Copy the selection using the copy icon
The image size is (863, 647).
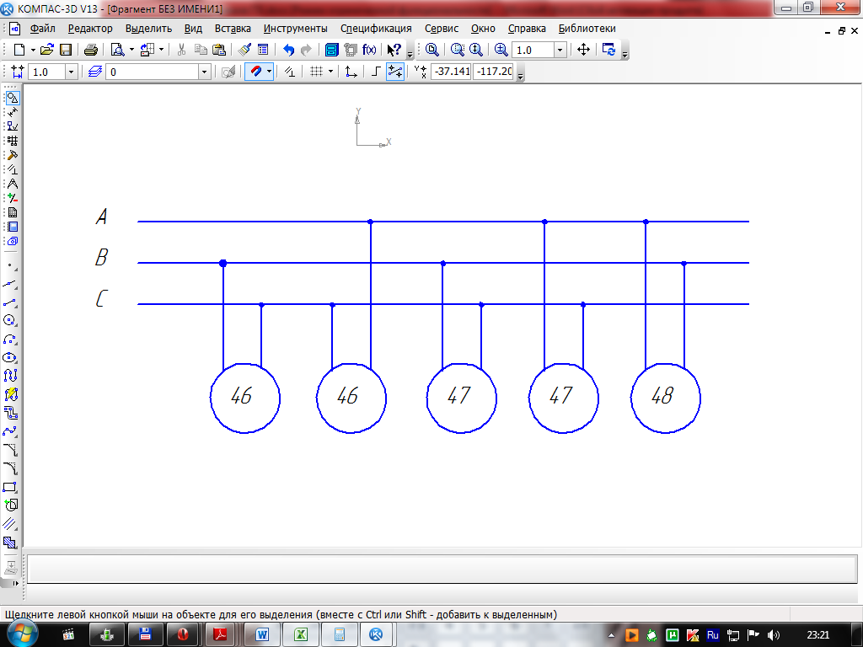click(x=201, y=50)
